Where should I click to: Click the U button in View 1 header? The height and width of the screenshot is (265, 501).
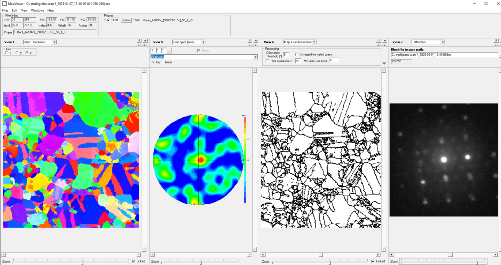coord(139,41)
